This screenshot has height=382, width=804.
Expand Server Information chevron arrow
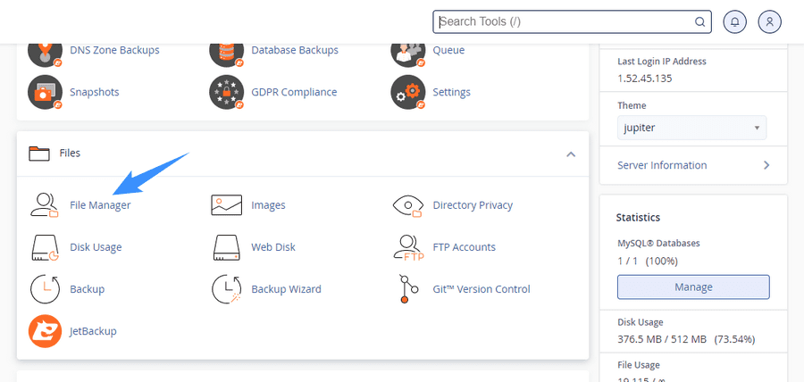tap(766, 165)
